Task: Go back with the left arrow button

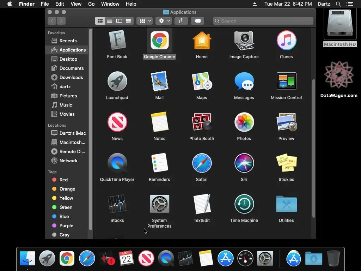Action: 52,21
